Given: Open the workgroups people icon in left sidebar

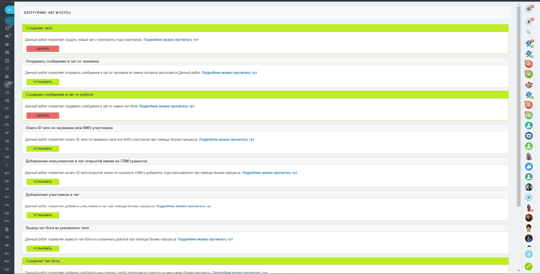Looking at the screenshot, I should point(7,44).
